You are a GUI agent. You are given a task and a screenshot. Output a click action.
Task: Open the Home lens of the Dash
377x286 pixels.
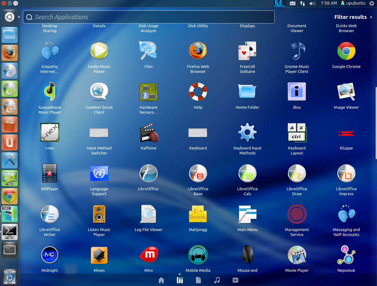(161, 280)
